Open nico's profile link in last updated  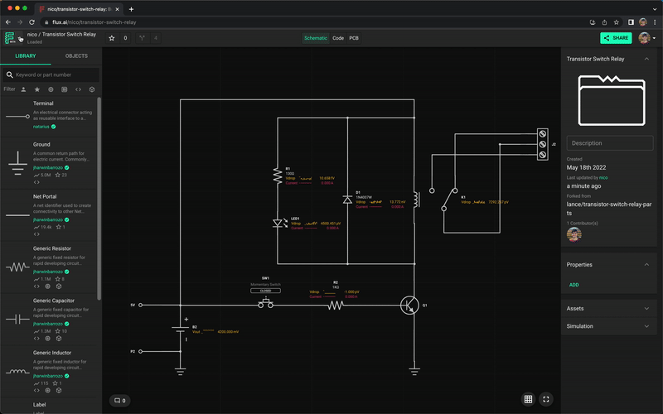603,178
